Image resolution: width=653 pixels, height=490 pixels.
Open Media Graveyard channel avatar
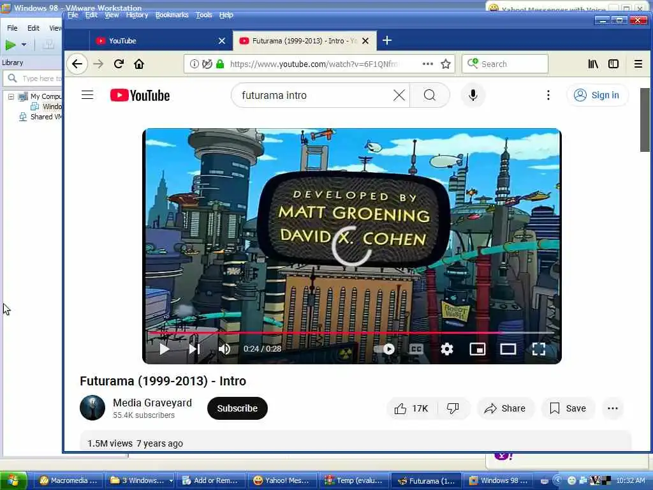click(x=92, y=408)
